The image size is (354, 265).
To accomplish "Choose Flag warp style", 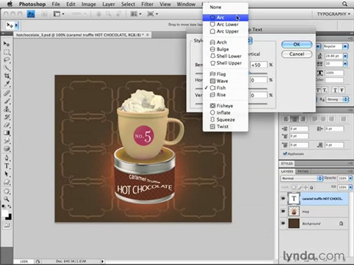I will click(225, 74).
